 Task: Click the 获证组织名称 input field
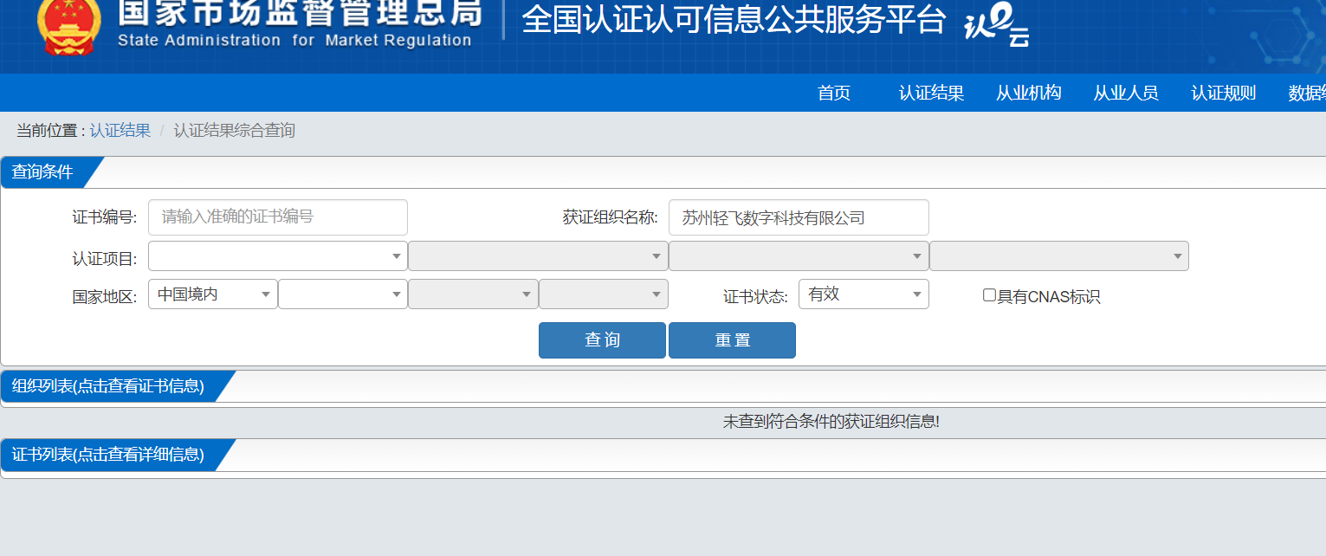[x=799, y=217]
